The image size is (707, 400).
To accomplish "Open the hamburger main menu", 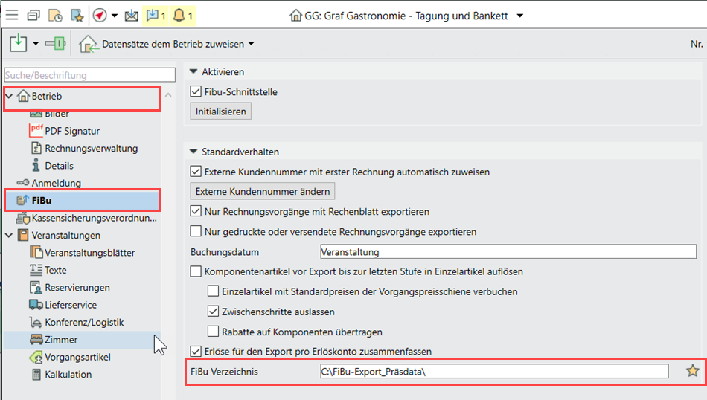I will point(13,15).
